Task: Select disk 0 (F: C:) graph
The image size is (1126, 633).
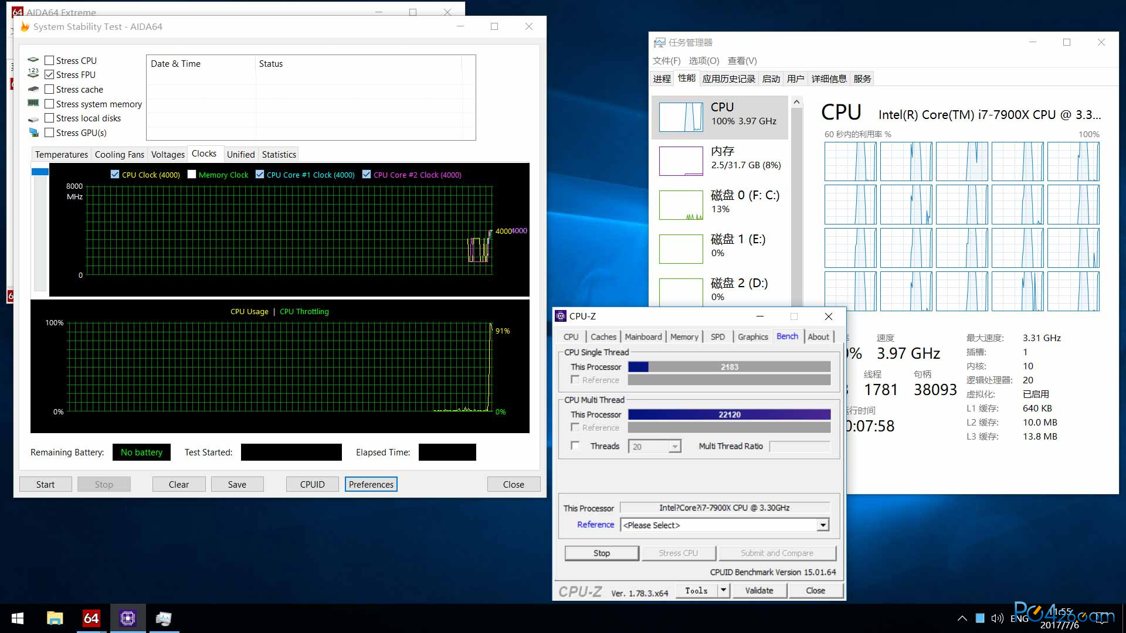Action: pyautogui.click(x=681, y=205)
